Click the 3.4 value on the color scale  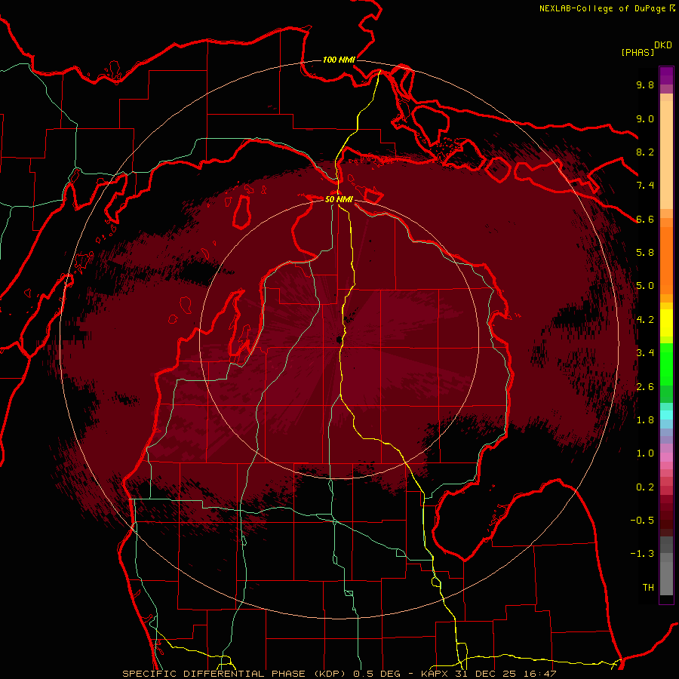click(x=645, y=353)
